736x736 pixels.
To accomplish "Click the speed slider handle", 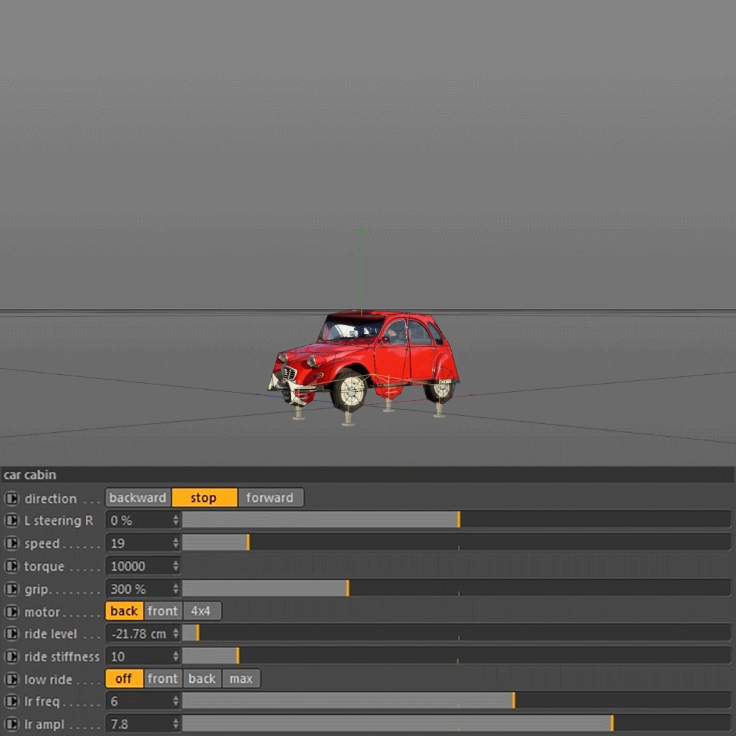I will coord(248,542).
